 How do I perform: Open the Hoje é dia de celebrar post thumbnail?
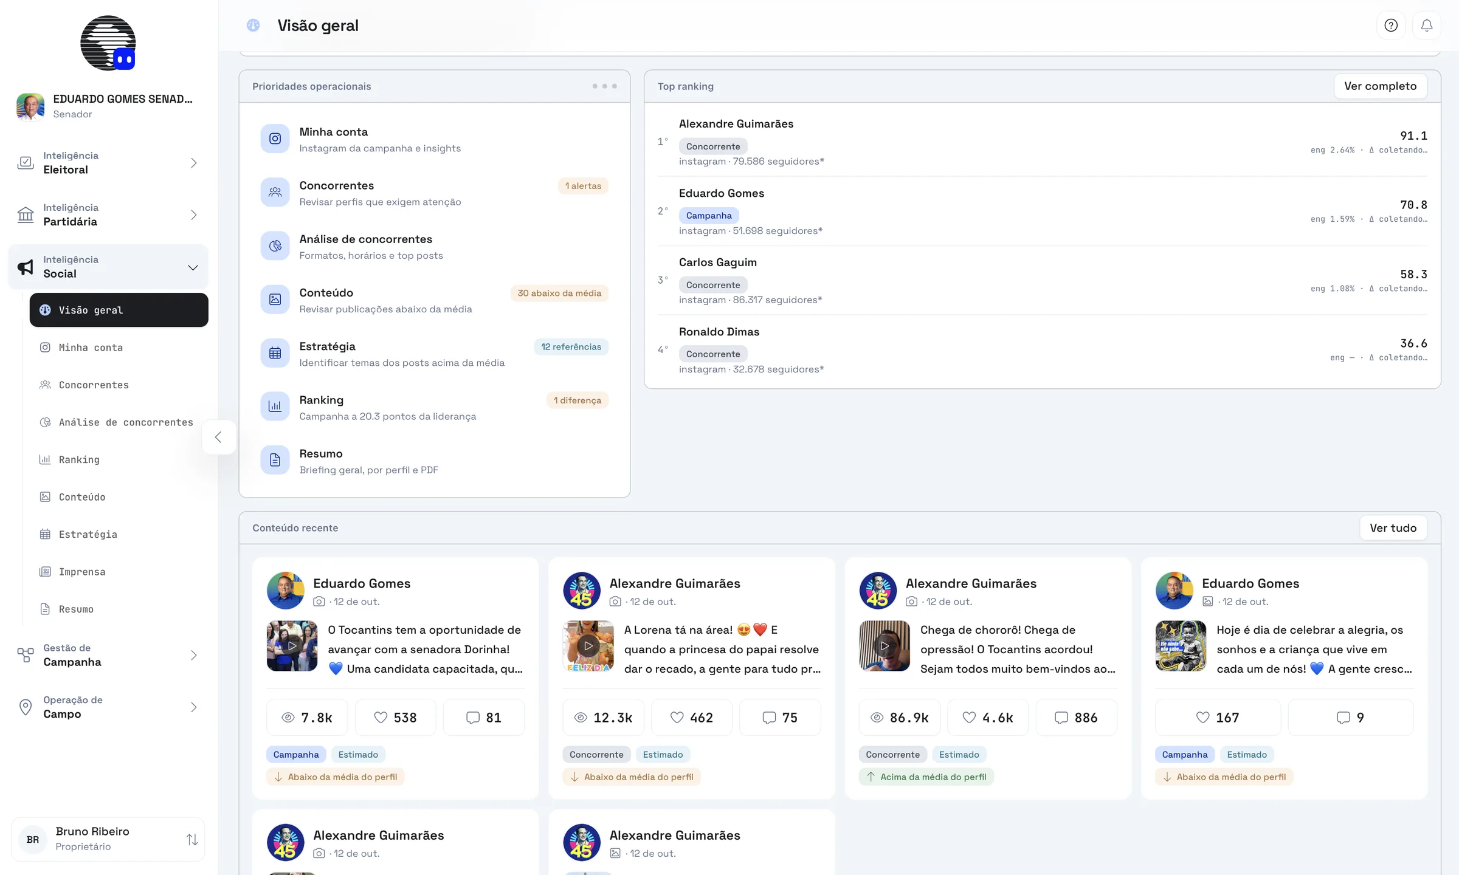pos(1181,646)
